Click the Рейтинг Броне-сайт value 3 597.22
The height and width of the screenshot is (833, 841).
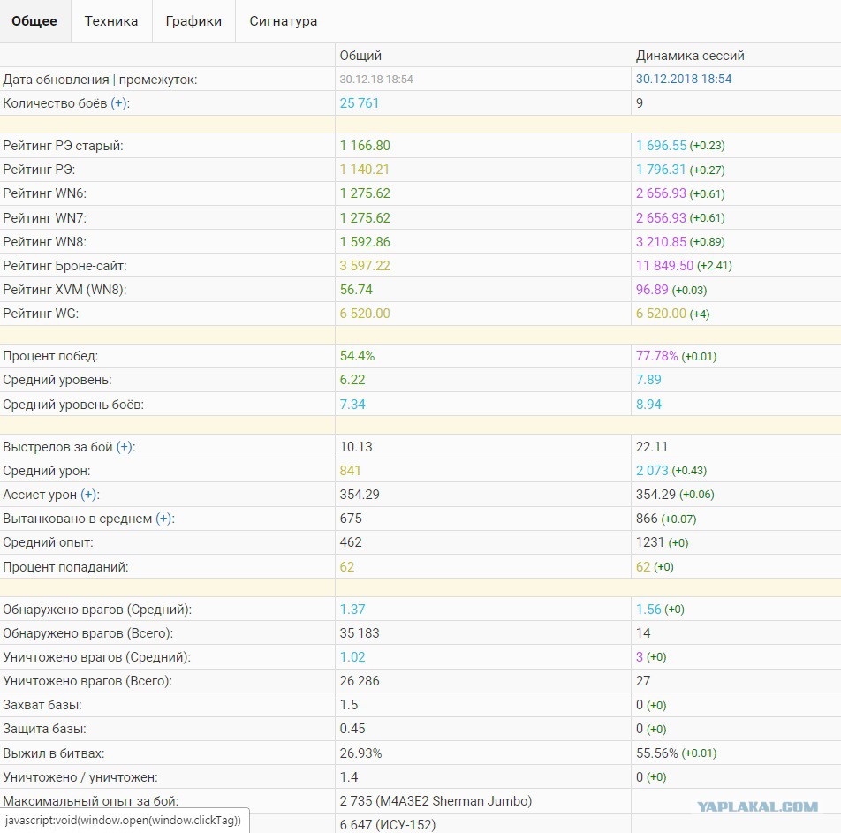click(x=365, y=266)
